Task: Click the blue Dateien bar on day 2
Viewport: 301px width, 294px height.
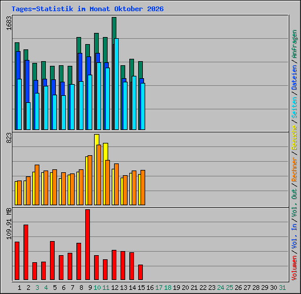Action: (27, 81)
